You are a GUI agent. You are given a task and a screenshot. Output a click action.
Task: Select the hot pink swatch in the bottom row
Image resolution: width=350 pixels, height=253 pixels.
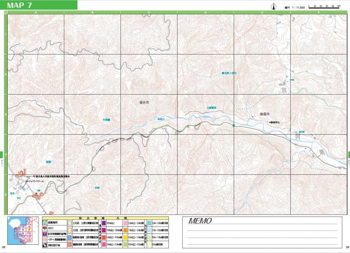[103, 244]
